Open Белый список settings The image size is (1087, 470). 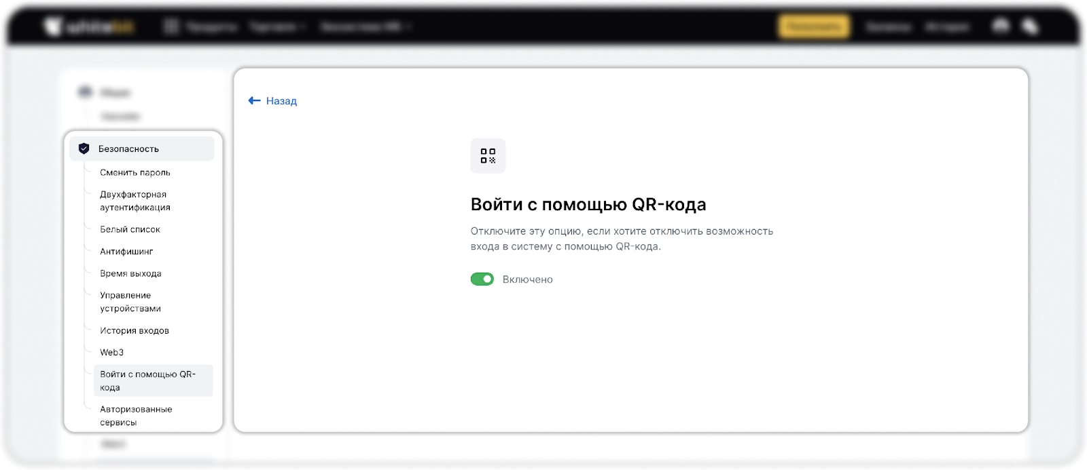pyautogui.click(x=130, y=229)
